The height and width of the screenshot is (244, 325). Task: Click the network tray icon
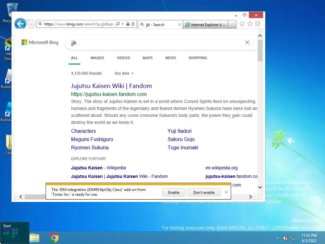coord(293,238)
